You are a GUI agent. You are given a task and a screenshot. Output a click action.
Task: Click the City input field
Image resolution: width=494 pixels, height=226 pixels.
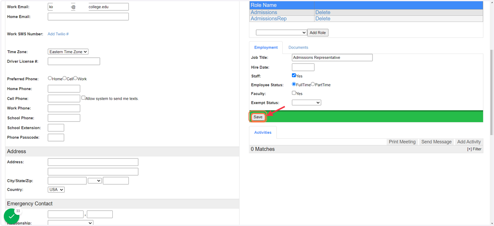point(67,181)
